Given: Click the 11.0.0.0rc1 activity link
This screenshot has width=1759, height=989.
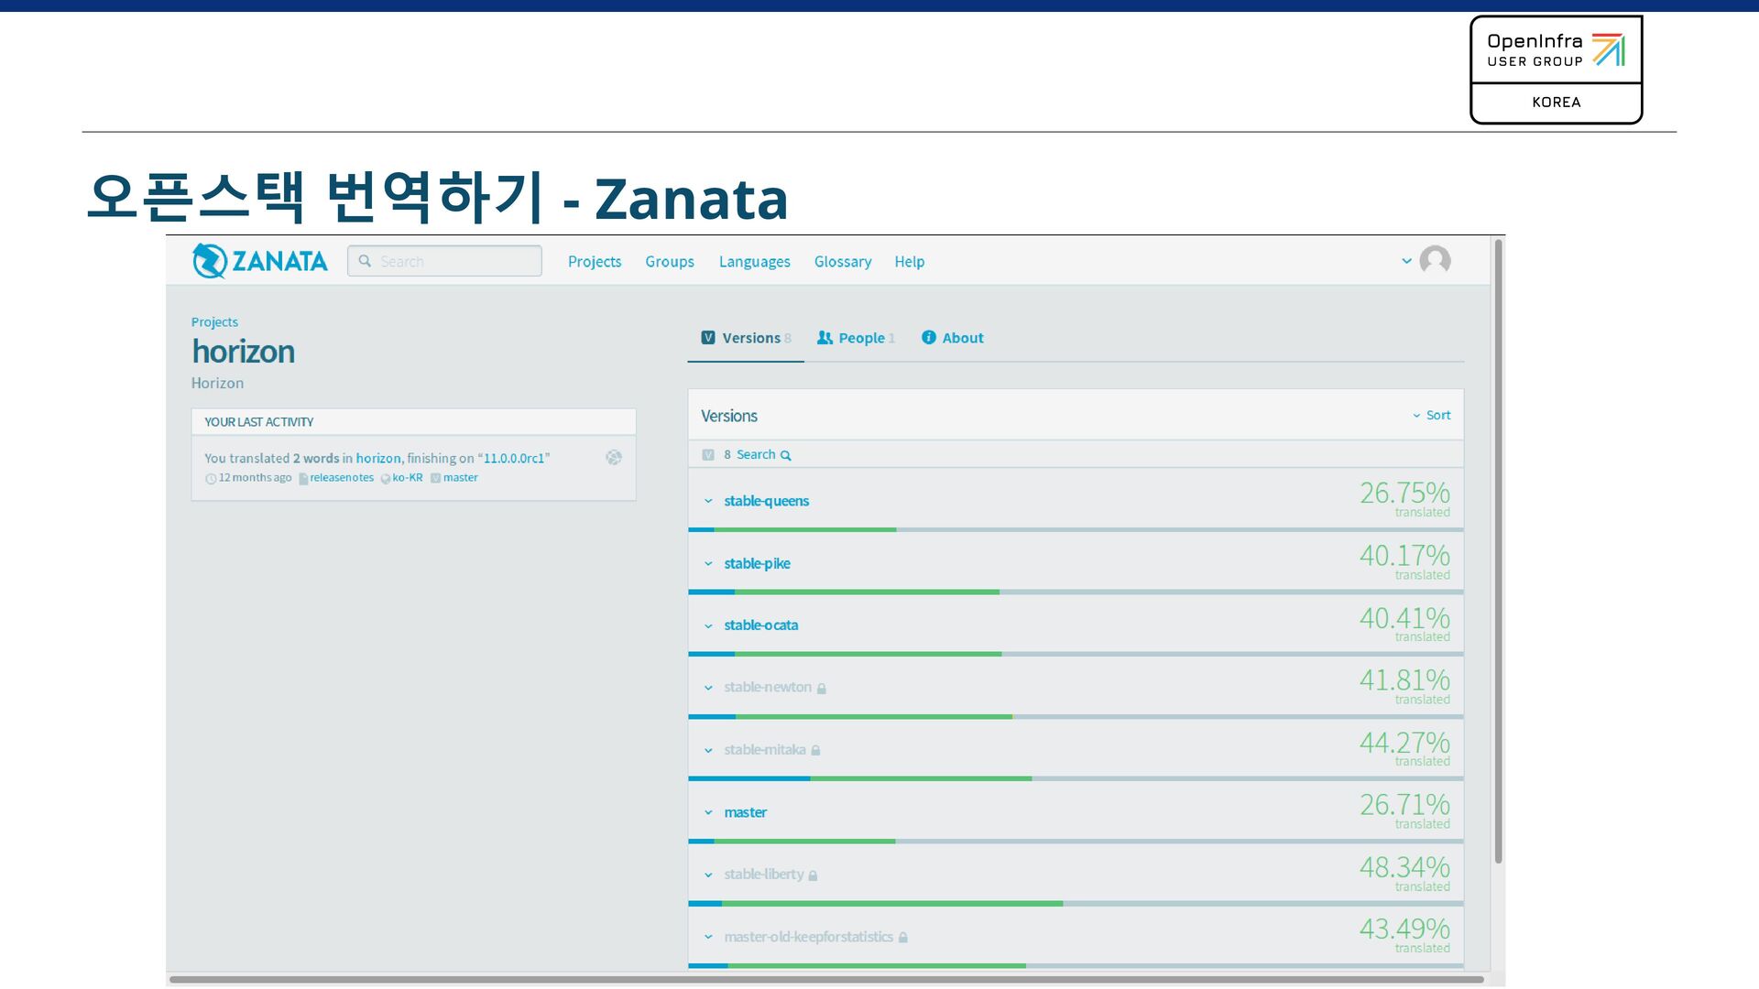Looking at the screenshot, I should pyautogui.click(x=514, y=459).
